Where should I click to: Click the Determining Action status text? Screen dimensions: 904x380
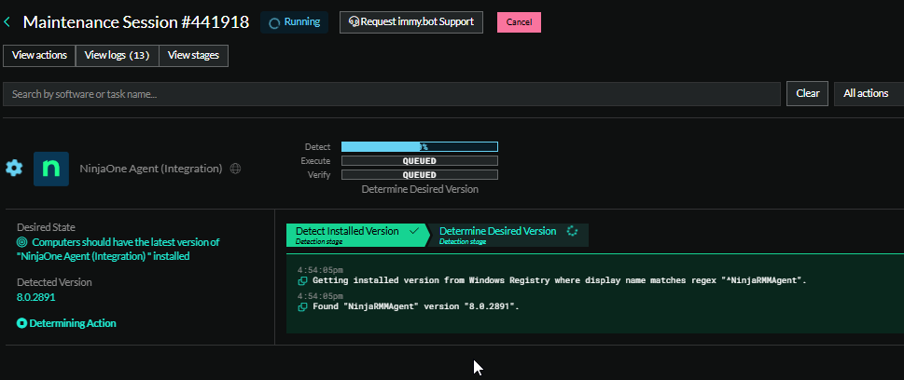coord(73,323)
